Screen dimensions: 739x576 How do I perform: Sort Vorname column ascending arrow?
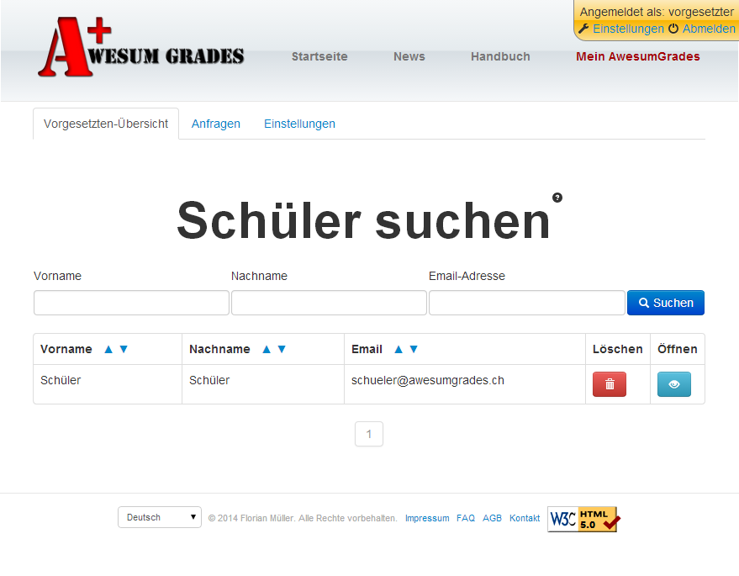click(x=108, y=349)
